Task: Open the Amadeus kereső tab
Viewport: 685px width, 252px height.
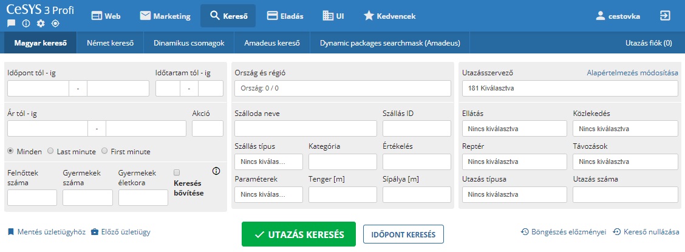Action: 272,43
